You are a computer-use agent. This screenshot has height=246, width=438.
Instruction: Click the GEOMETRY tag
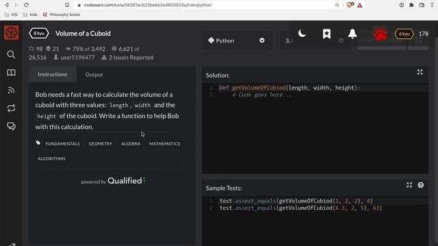click(101, 143)
